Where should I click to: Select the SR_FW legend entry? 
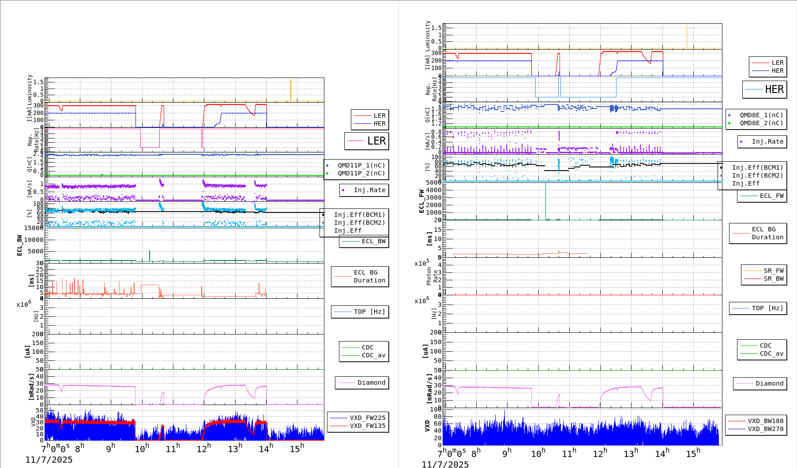[x=773, y=271]
